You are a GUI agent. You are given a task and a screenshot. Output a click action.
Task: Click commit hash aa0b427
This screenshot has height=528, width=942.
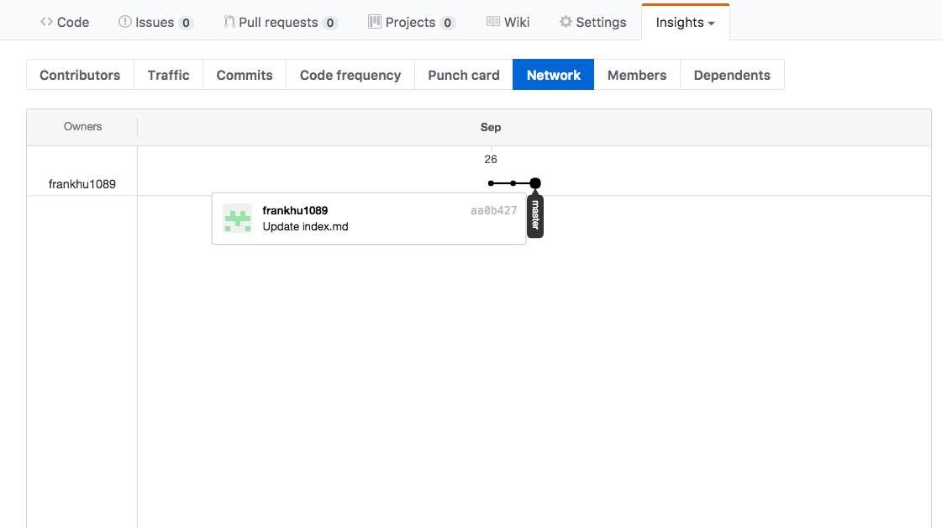point(494,210)
